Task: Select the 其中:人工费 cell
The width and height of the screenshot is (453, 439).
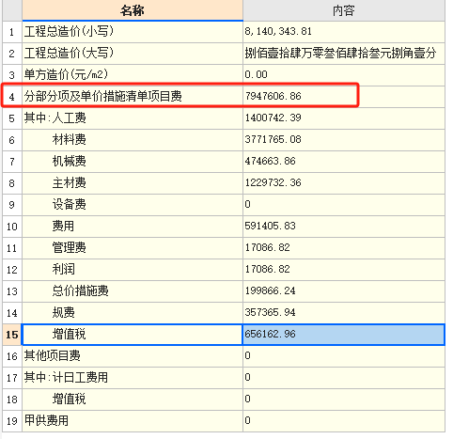Action: [x=133, y=118]
